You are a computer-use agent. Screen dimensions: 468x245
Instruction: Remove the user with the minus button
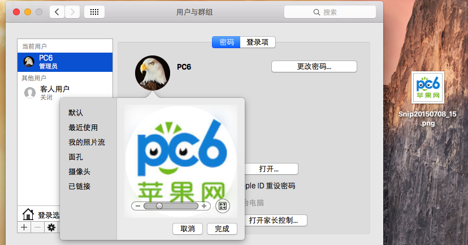point(38,227)
